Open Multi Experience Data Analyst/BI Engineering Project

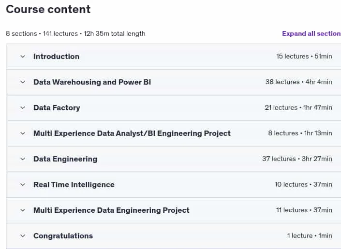(x=132, y=133)
